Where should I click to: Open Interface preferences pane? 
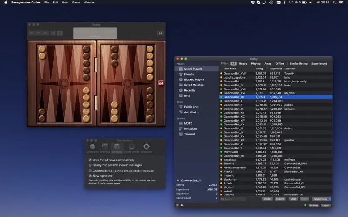click(105, 148)
